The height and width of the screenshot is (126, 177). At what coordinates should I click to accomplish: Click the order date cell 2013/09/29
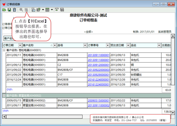(14, 75)
